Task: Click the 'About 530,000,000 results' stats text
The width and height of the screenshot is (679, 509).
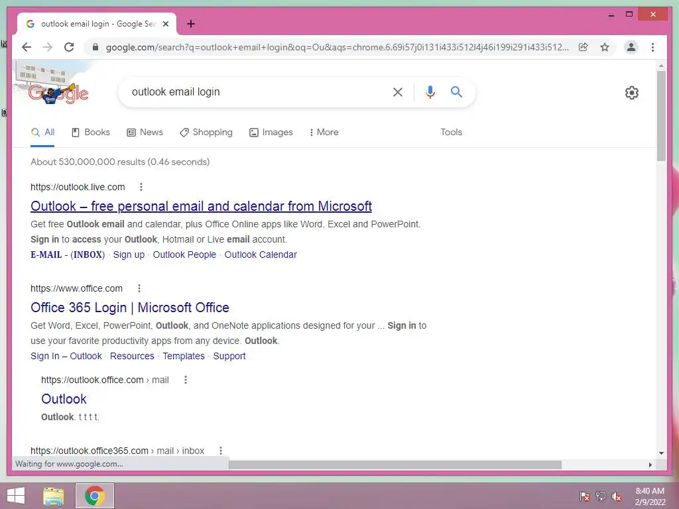Action: point(120,162)
